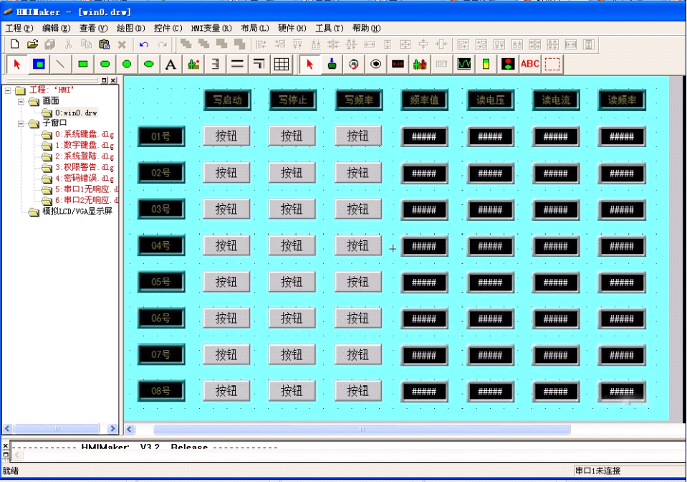Select the text tool 'A' icon
Screen dimensions: 687x482
pos(170,64)
